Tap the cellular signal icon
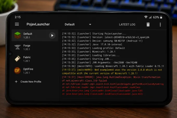Image resolution: width=177 pixels, height=118 pixels. click(x=150, y=17)
